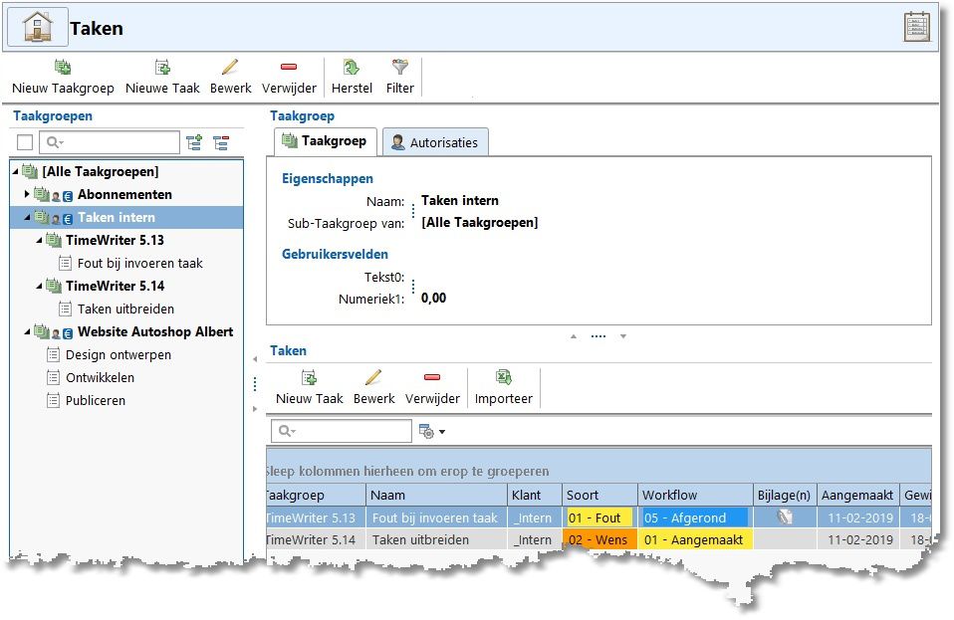Viewport: 954px width, 620px height.
Task: Open the Filter funnel tool
Action: (399, 68)
